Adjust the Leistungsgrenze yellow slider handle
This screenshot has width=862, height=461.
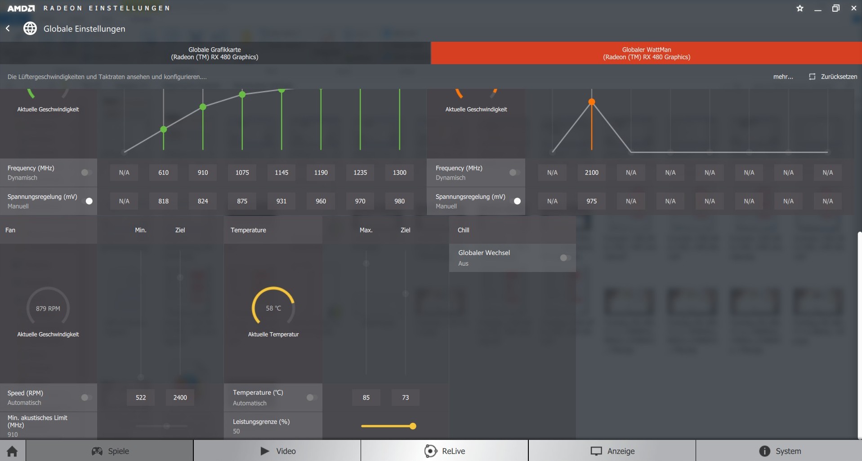pos(413,426)
